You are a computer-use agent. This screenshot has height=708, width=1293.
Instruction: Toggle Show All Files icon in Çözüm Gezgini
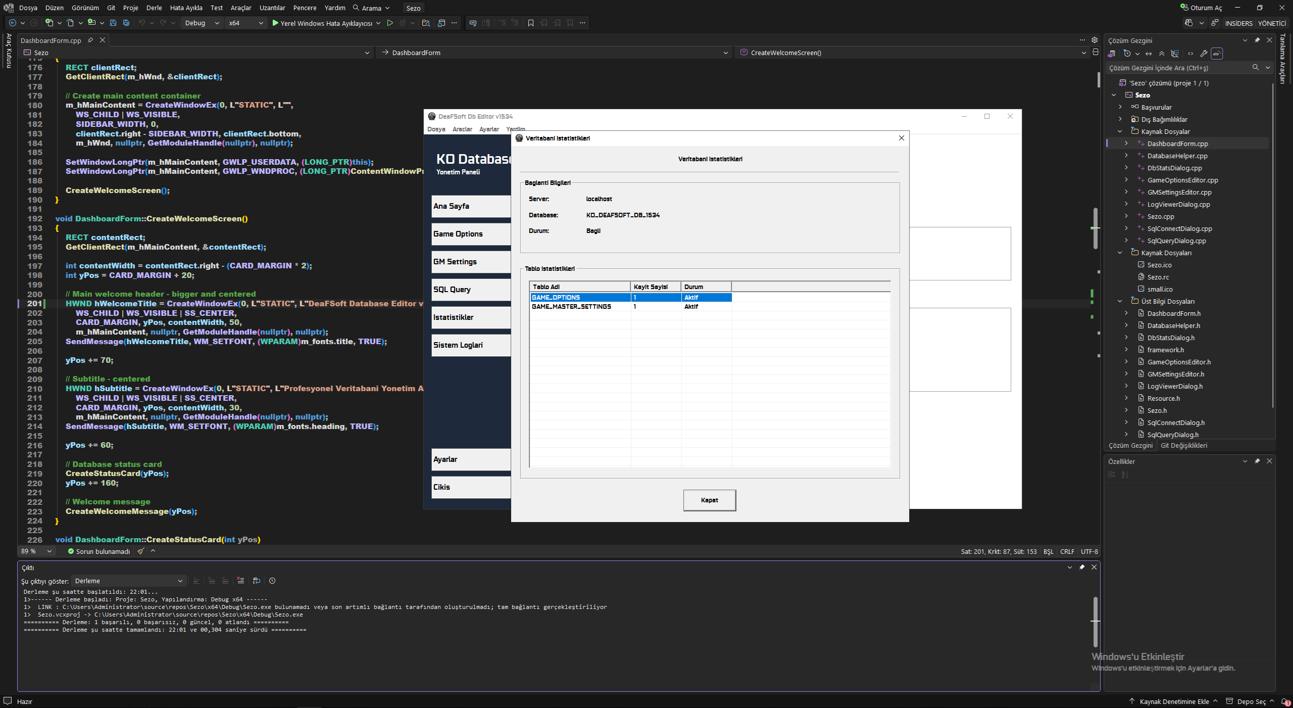(1175, 54)
